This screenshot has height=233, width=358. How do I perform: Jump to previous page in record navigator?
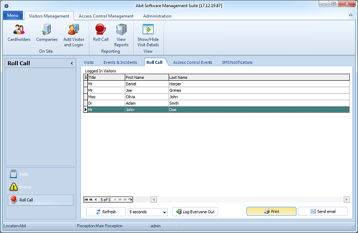pyautogui.click(x=91, y=200)
